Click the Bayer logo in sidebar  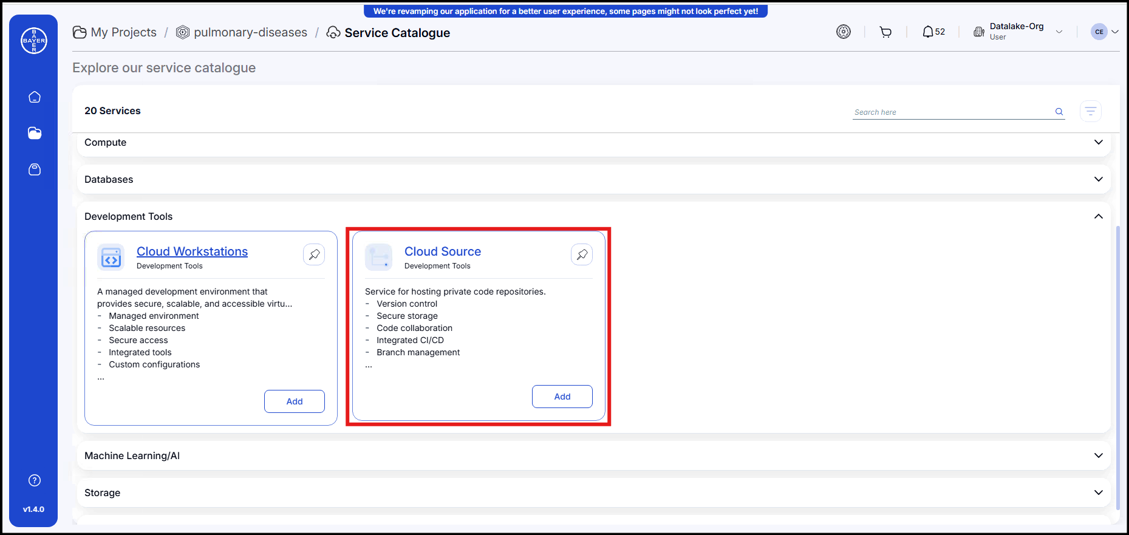coord(34,41)
